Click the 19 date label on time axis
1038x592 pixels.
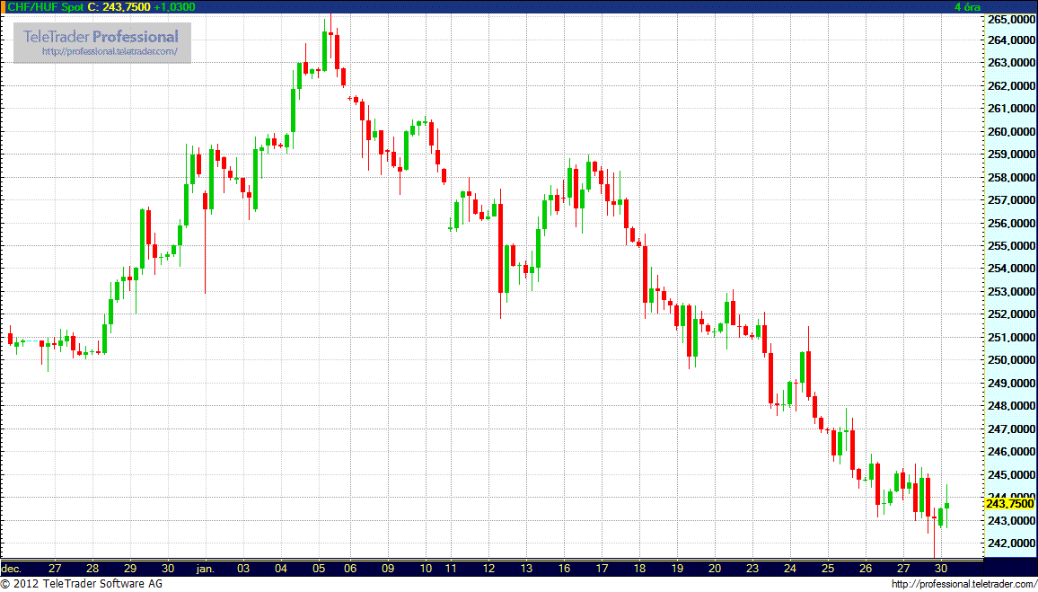[678, 568]
